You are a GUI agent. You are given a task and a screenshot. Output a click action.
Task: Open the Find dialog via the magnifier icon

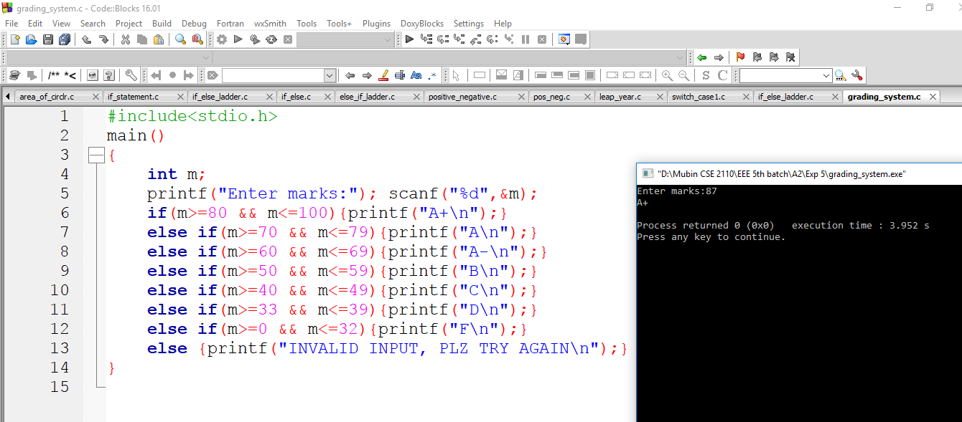(x=180, y=39)
